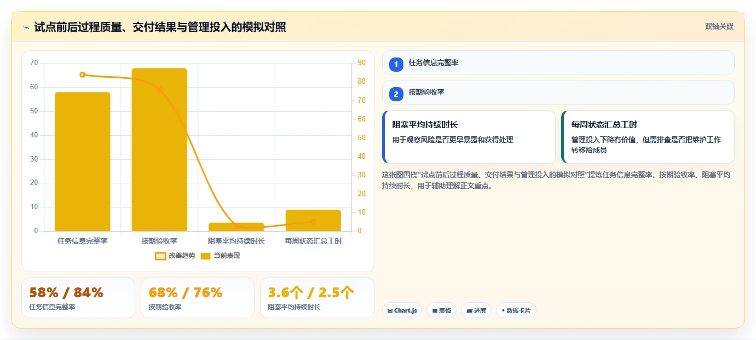Click the 每周状态汇总工时 x-axis label

[313, 241]
